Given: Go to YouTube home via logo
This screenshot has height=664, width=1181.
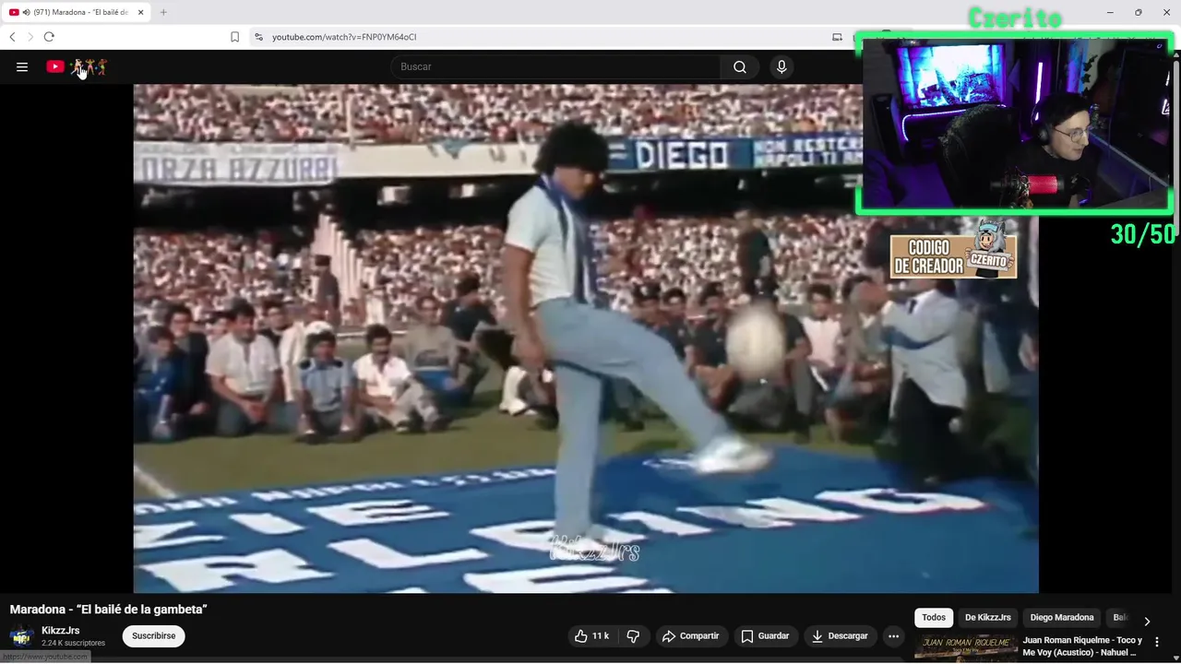Looking at the screenshot, I should pyautogui.click(x=77, y=66).
